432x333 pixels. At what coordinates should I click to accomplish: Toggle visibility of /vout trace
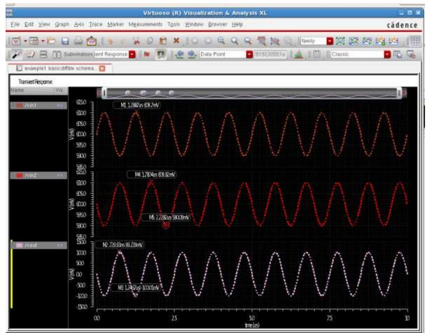coord(59,245)
